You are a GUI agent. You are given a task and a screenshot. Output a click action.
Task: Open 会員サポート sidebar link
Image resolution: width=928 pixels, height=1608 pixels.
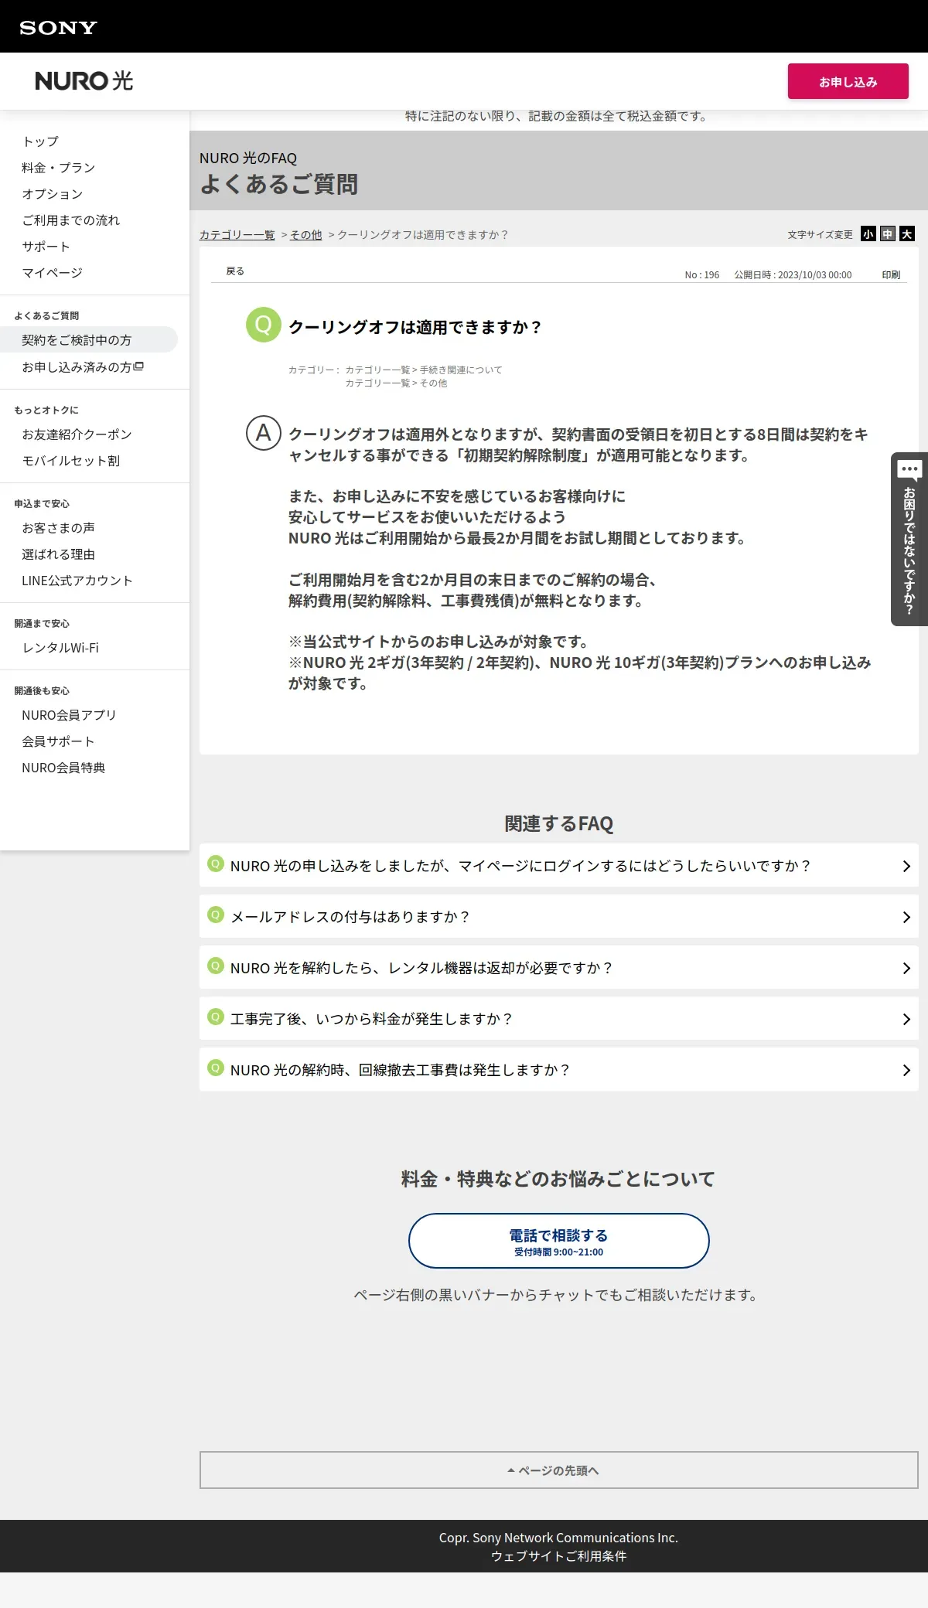pyautogui.click(x=59, y=741)
